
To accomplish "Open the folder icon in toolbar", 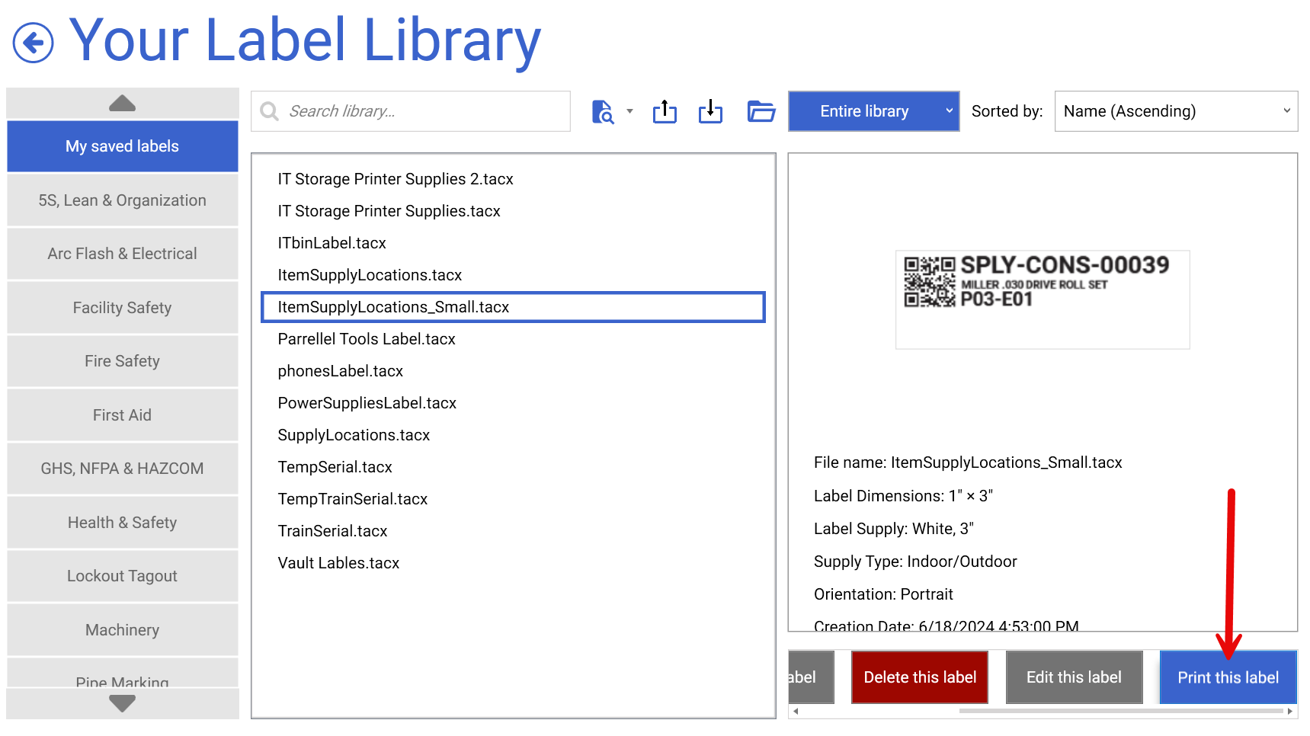I will click(761, 111).
